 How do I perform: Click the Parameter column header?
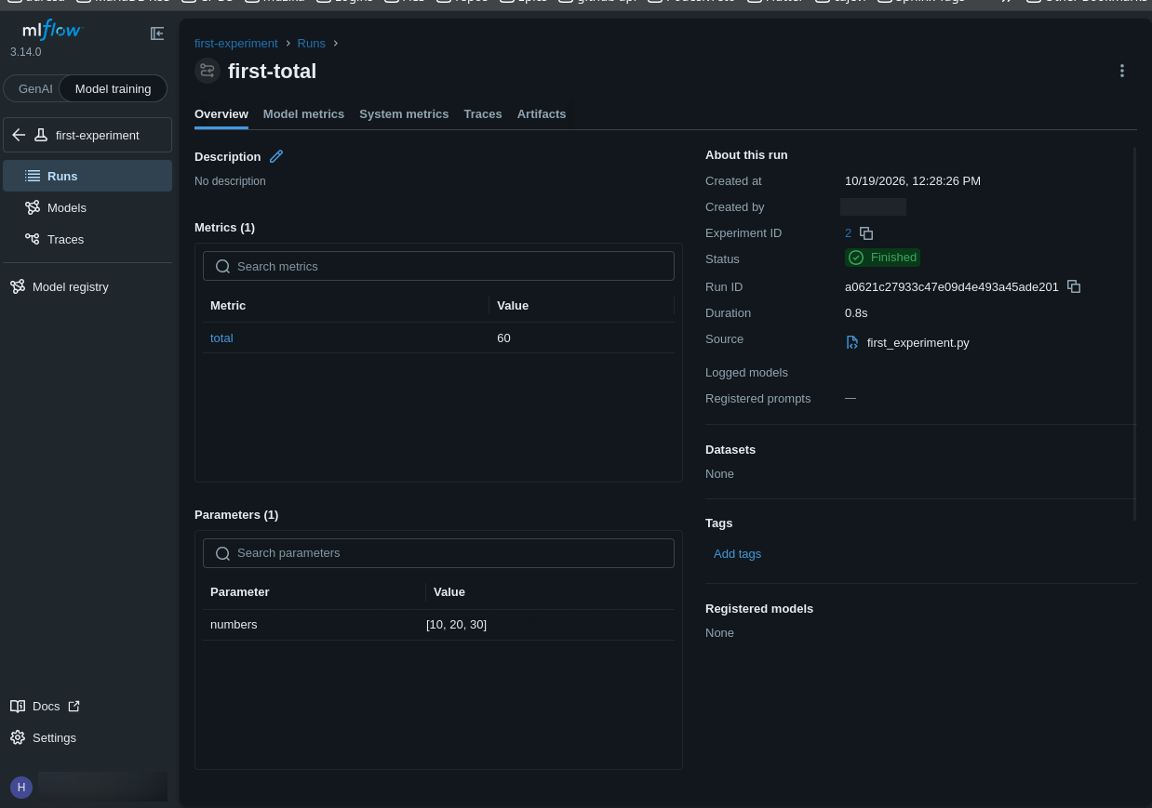pyautogui.click(x=239, y=591)
